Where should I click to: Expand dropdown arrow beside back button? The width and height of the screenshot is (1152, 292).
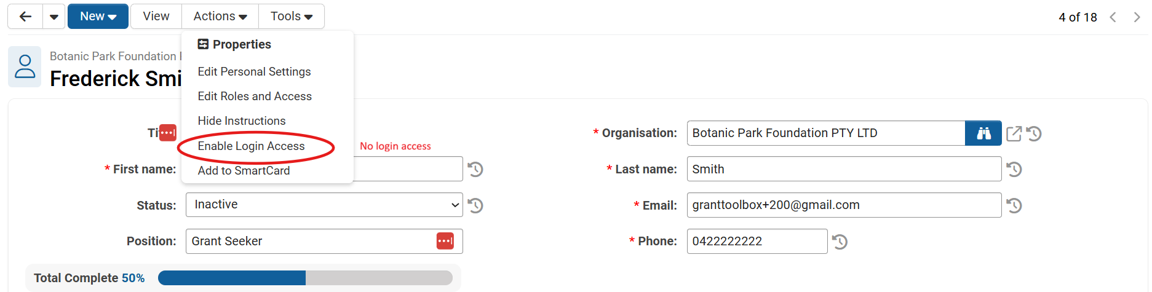(54, 17)
